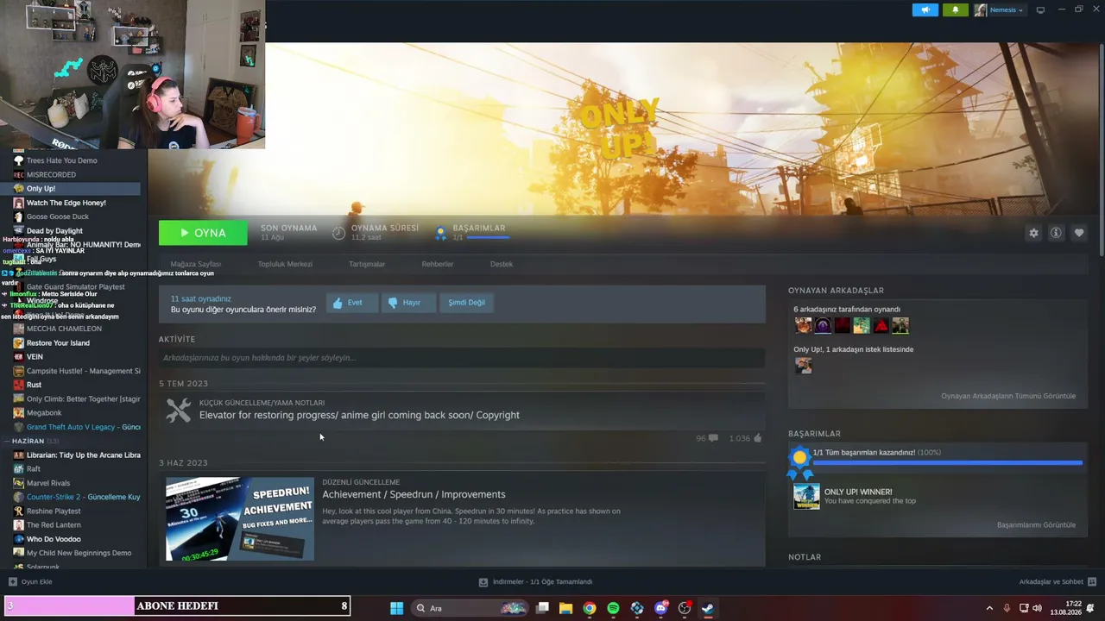
Task: Open Counter-Strike 2 in the library
Action: (x=83, y=497)
